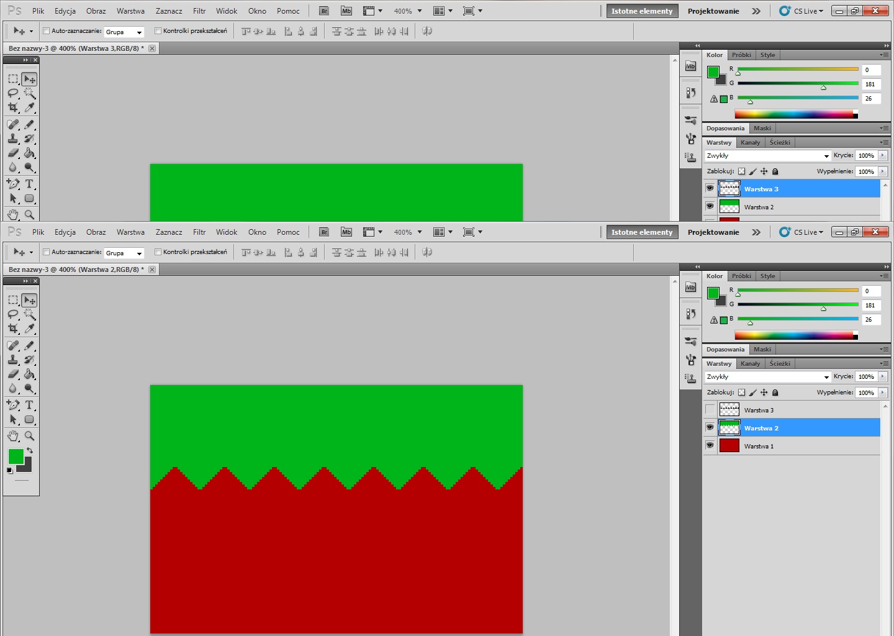Switch to Próbki tab in lower window

pos(741,276)
